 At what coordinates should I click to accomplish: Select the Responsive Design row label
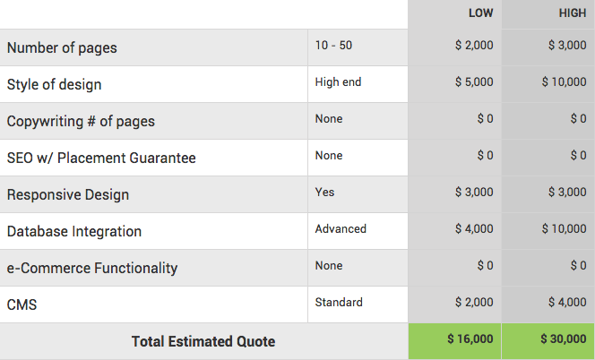(68, 194)
